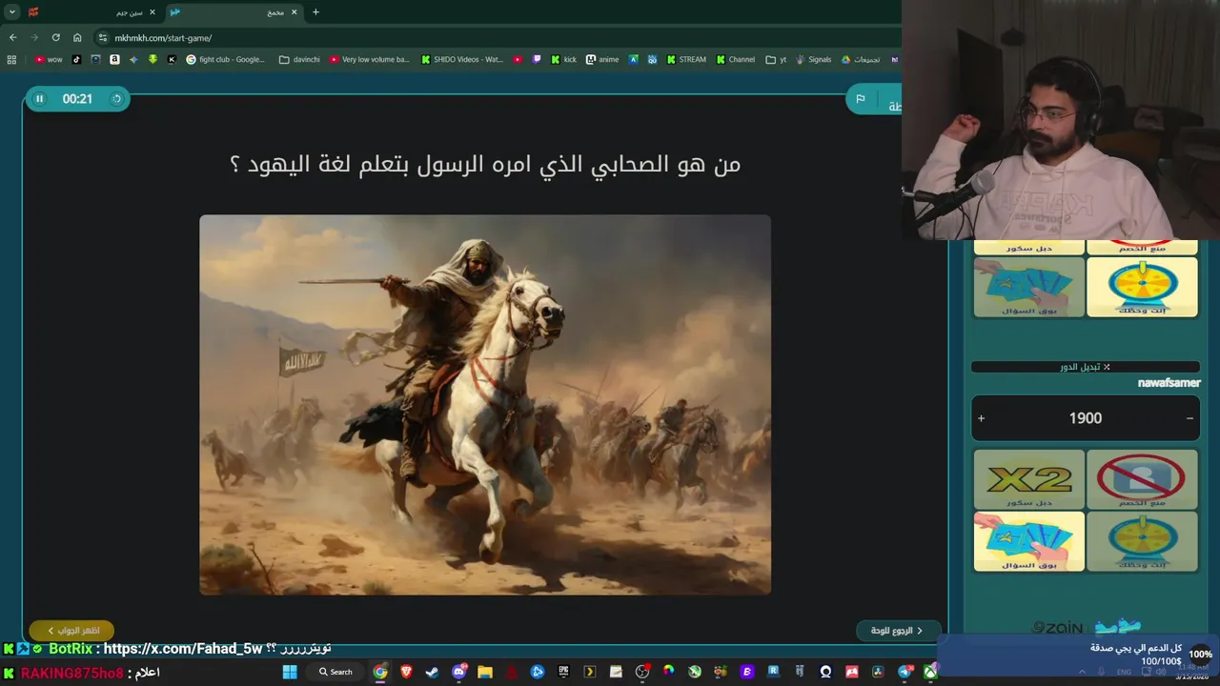Switch to the سين جيم browser tab
Viewport: 1220px width, 686px height.
click(91, 12)
